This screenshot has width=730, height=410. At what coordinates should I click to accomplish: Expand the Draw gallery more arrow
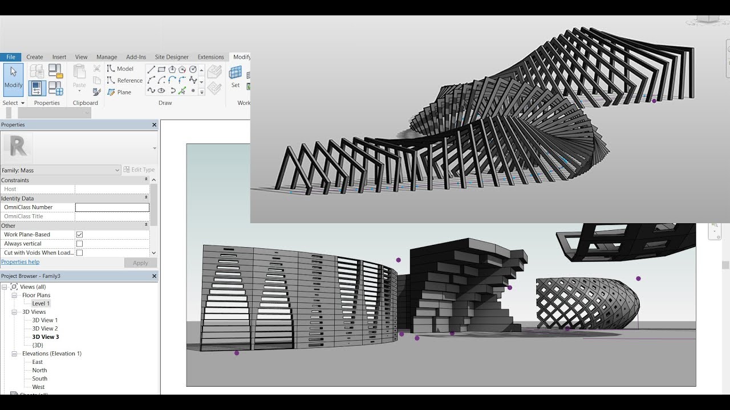(201, 92)
